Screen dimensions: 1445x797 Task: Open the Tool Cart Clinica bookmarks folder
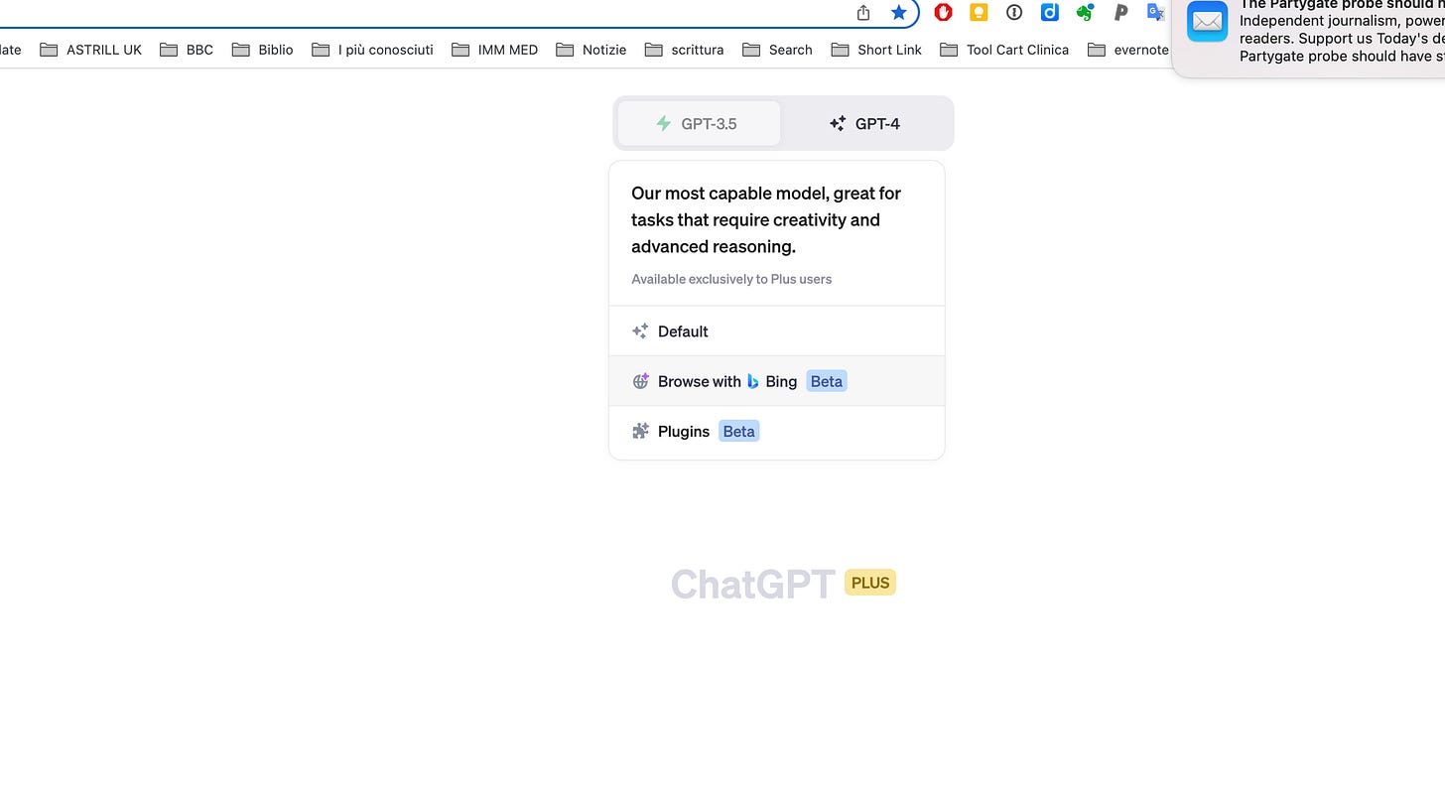pos(1004,50)
